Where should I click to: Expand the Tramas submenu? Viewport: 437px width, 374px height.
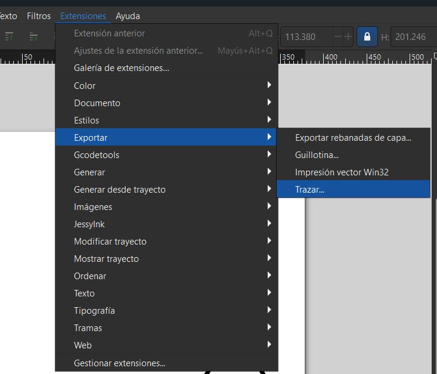pyautogui.click(x=166, y=327)
